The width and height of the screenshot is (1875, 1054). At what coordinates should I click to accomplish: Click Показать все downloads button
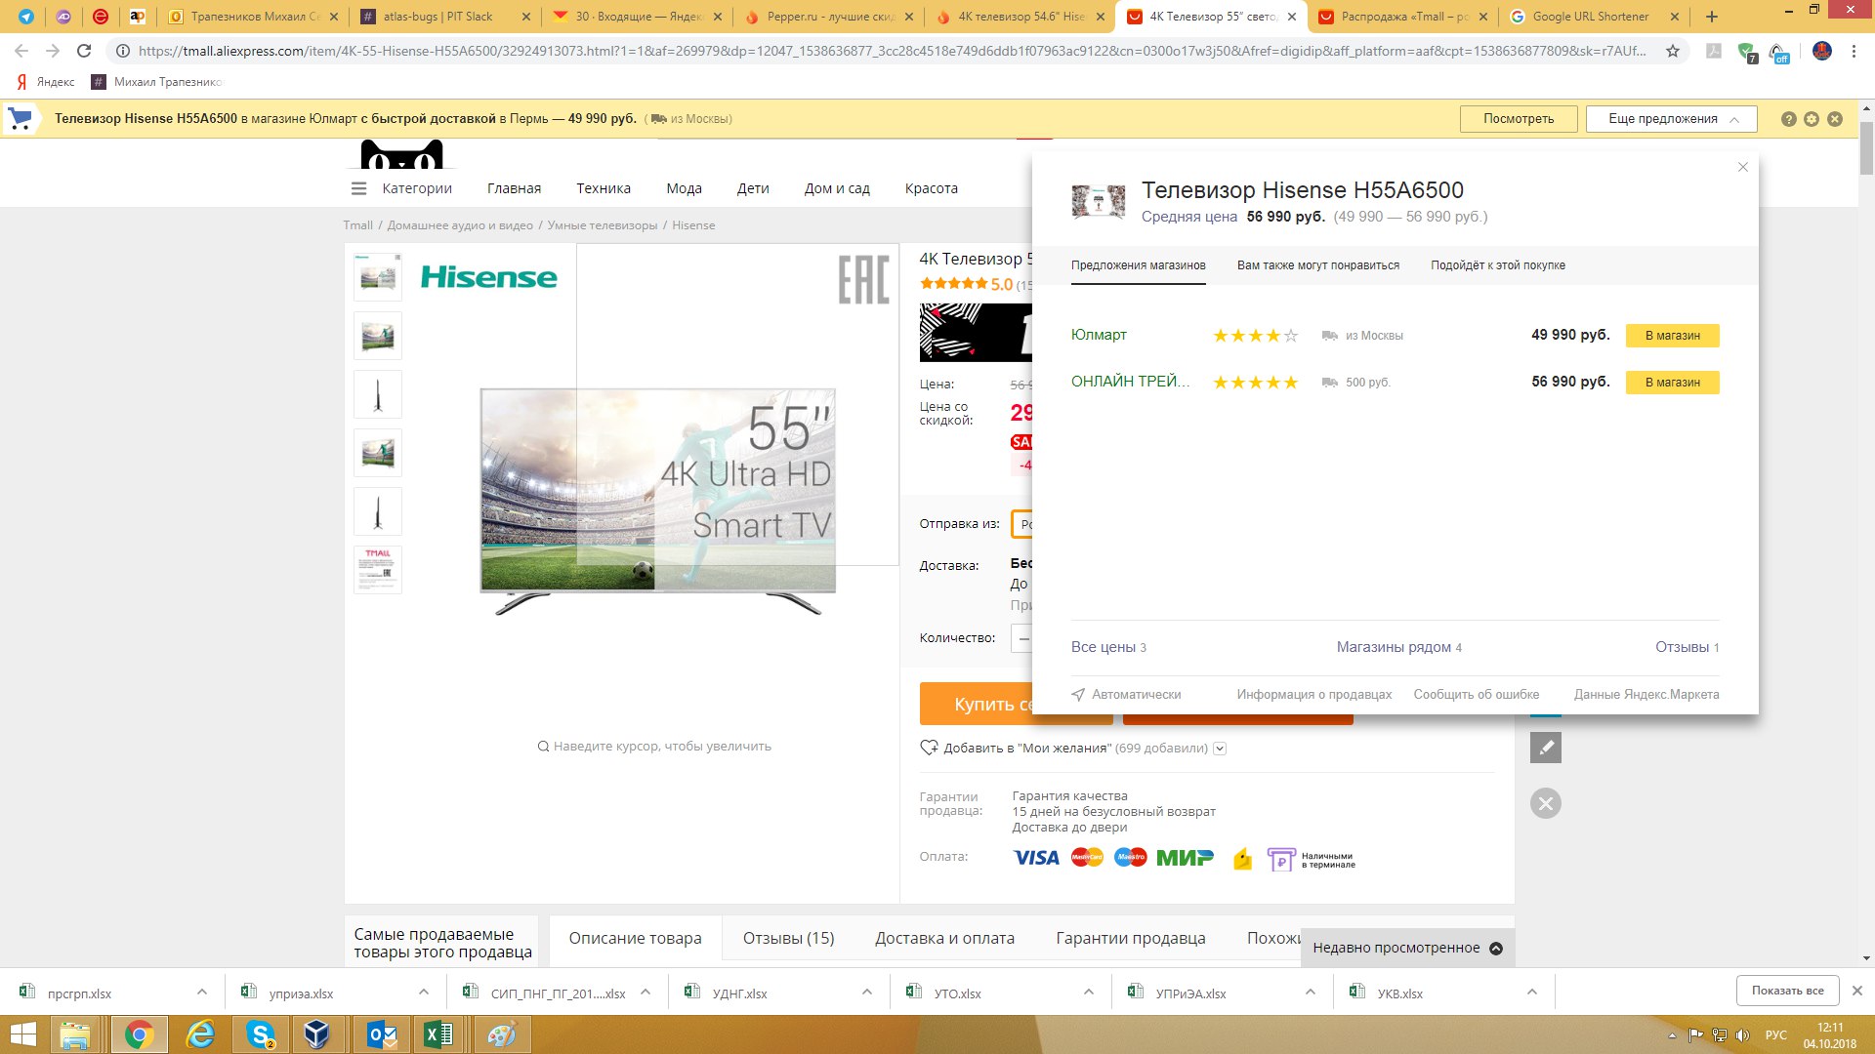(x=1787, y=991)
